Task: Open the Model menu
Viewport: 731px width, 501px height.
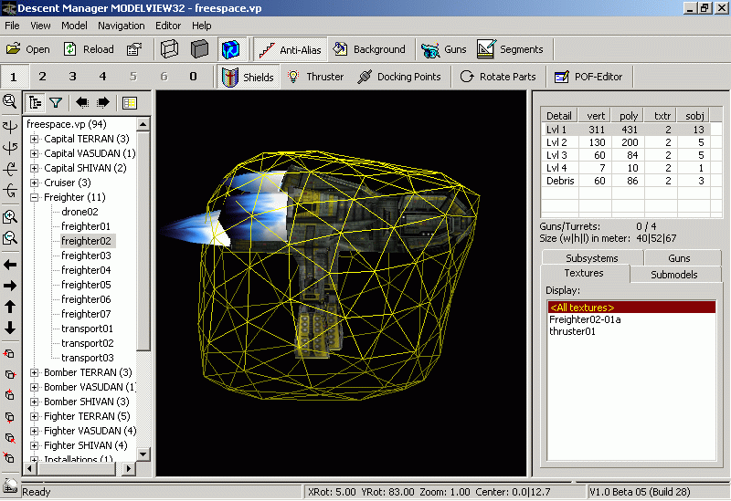Action: (x=74, y=26)
